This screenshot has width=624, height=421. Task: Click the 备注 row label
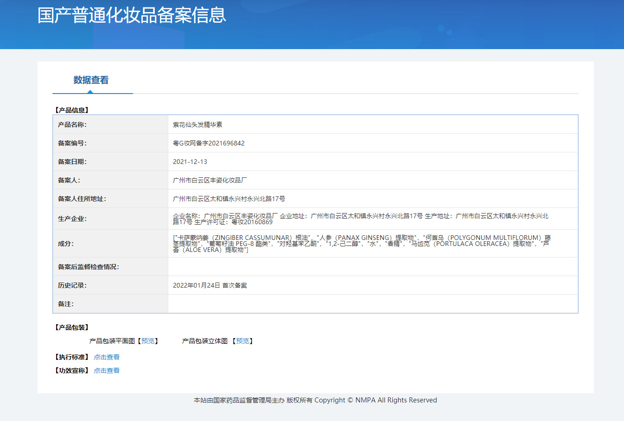click(66, 304)
